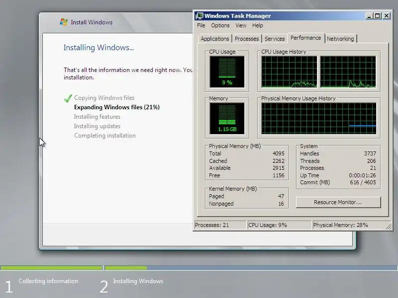The width and height of the screenshot is (398, 298).
Task: Maximize the Task Manager window
Action: pos(378,16)
